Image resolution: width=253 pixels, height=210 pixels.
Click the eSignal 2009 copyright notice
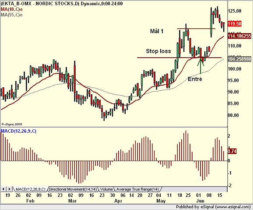coord(12,124)
